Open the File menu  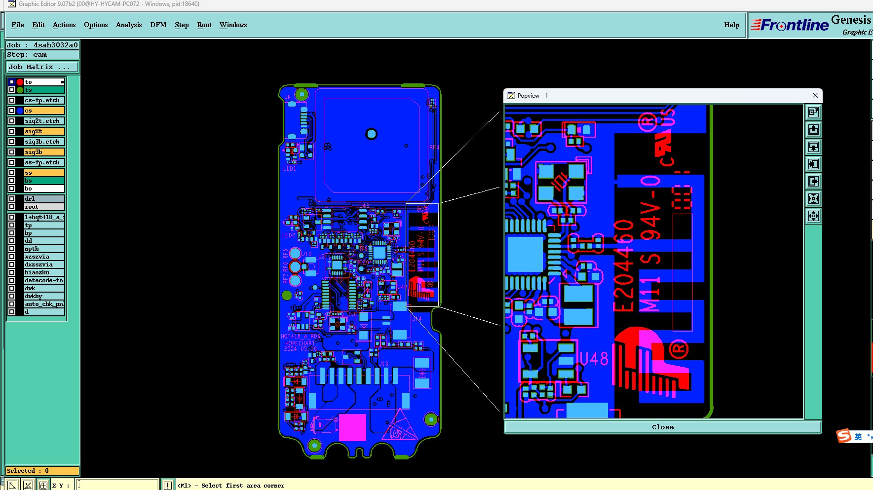(18, 25)
